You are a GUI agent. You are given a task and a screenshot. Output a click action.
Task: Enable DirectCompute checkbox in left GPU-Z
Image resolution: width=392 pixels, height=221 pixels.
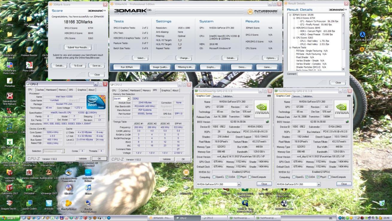[x=250, y=177]
